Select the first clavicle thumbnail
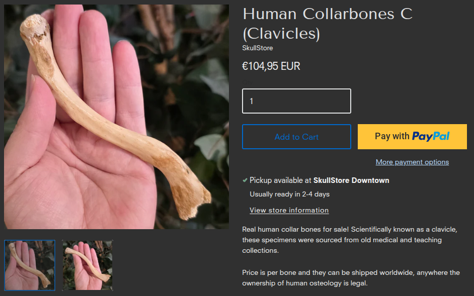 coord(30,265)
